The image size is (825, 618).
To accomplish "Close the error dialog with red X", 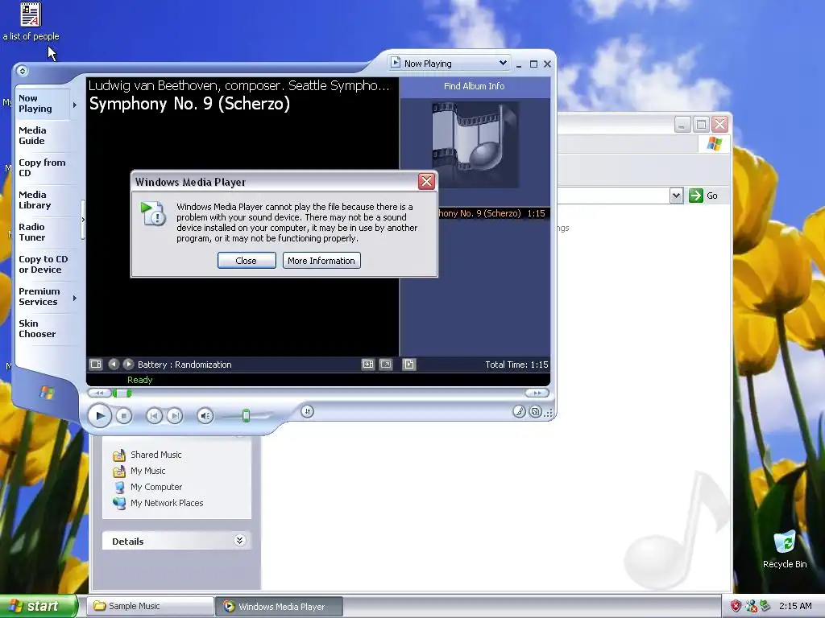I will click(x=426, y=181).
